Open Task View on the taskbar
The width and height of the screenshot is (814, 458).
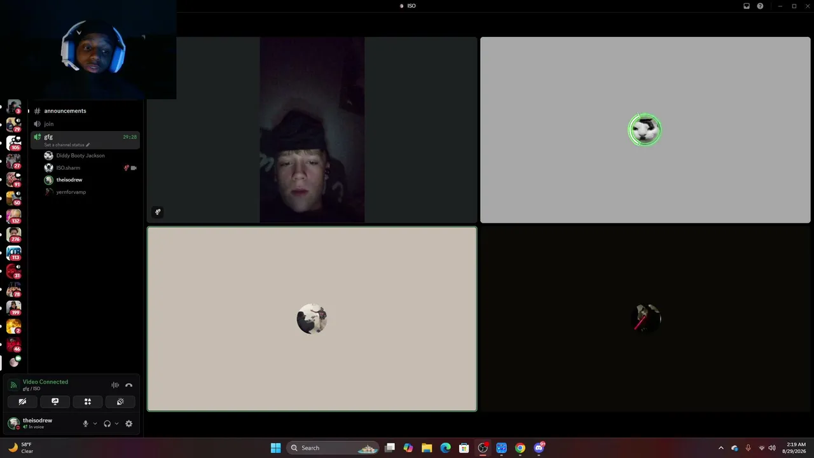[x=390, y=448]
